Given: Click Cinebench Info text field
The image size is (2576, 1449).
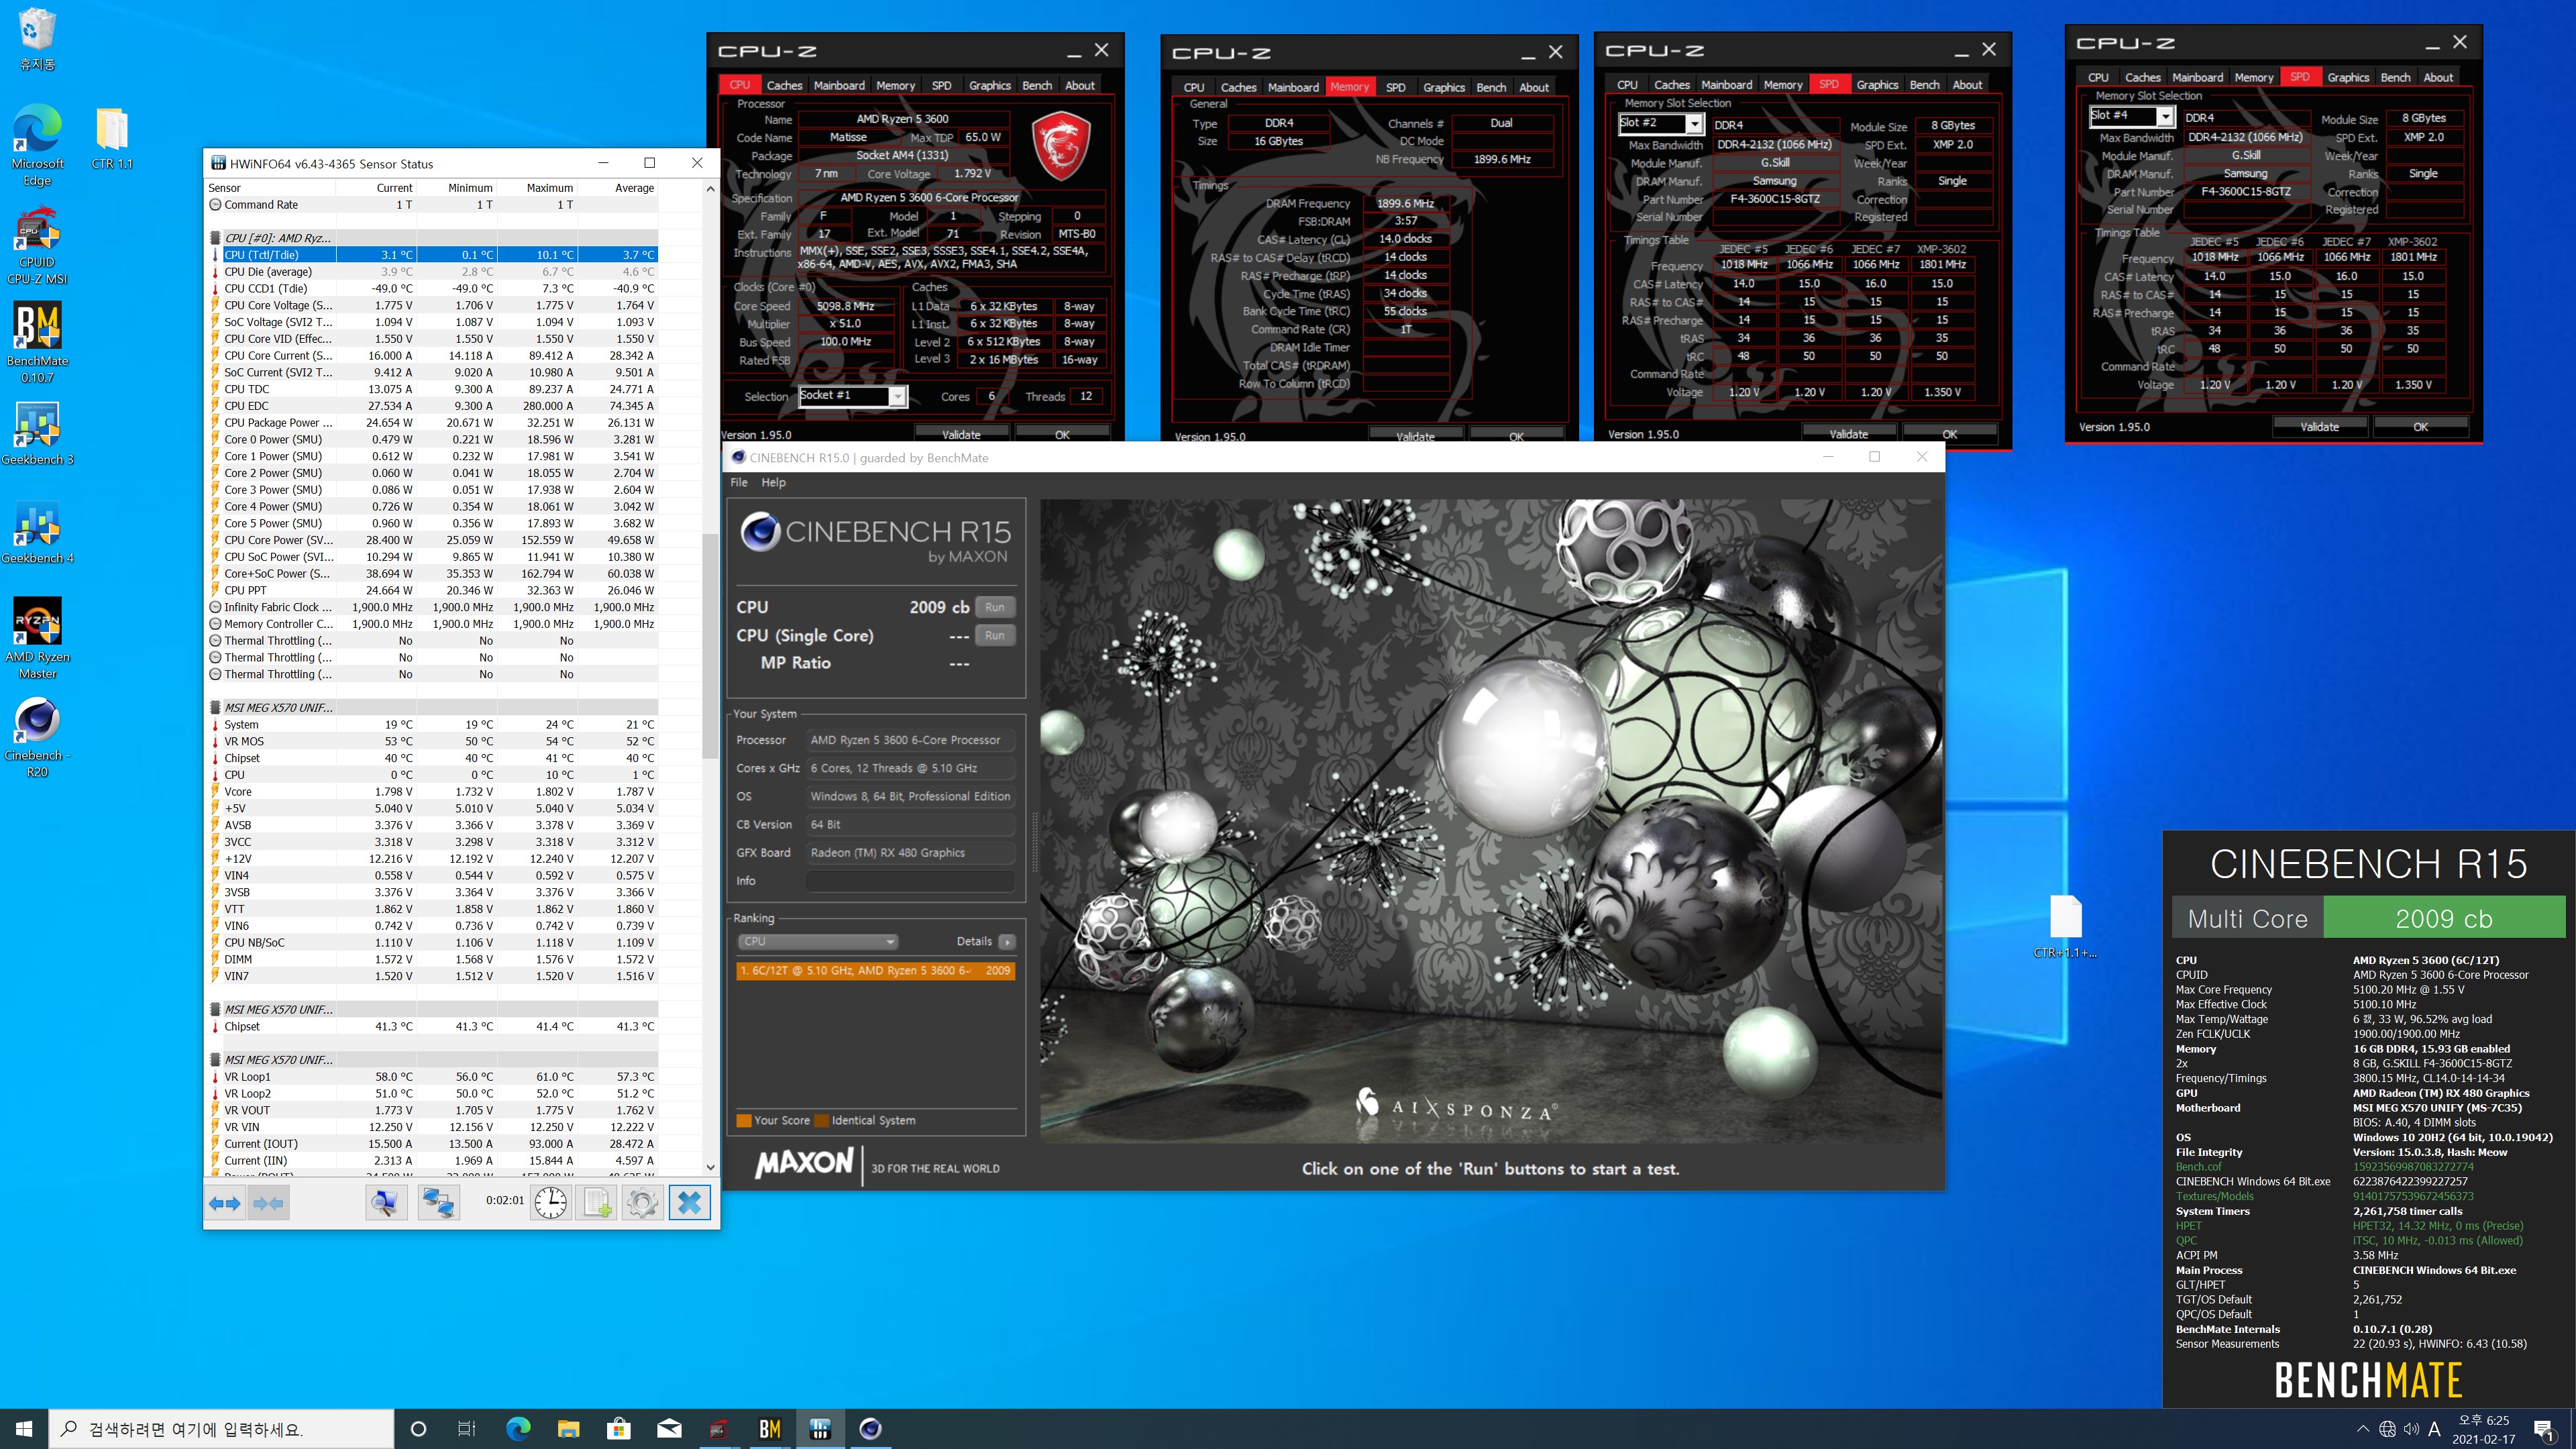Looking at the screenshot, I should point(910,881).
